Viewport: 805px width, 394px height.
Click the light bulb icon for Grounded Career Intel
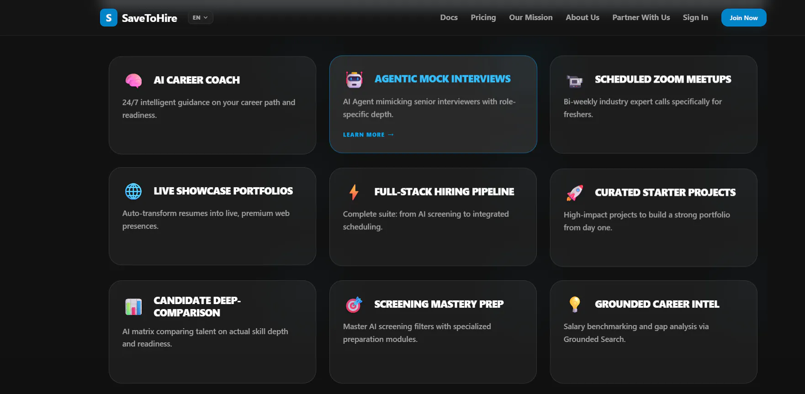click(575, 304)
